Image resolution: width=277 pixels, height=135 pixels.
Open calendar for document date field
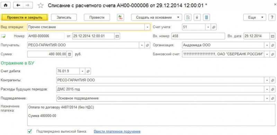117,36
